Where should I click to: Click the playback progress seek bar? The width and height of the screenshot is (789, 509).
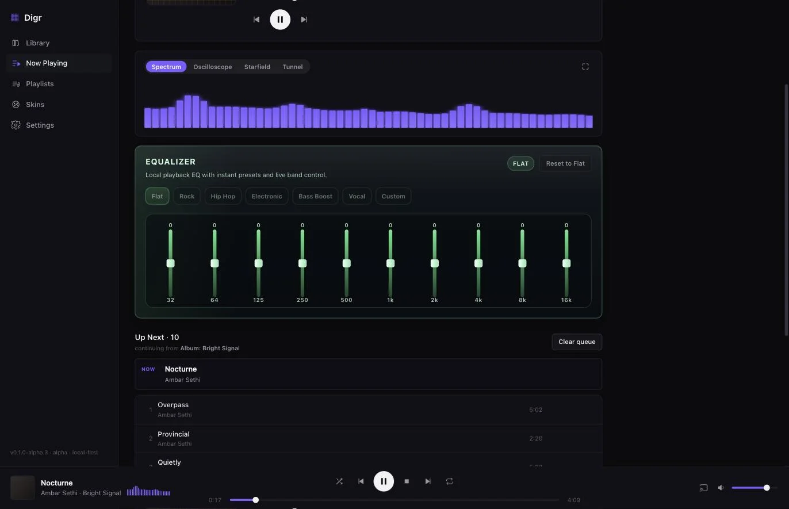[394, 500]
